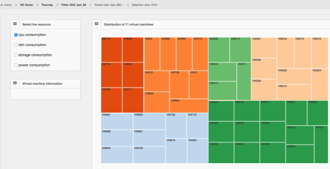Select the VM313 light green cell
Image resolution: width=330 pixels, height=169 pixels.
tap(240, 50)
